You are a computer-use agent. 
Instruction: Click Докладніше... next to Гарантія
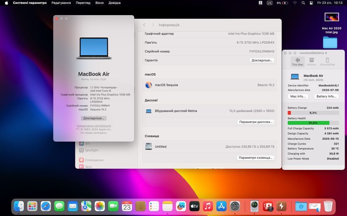262,60
